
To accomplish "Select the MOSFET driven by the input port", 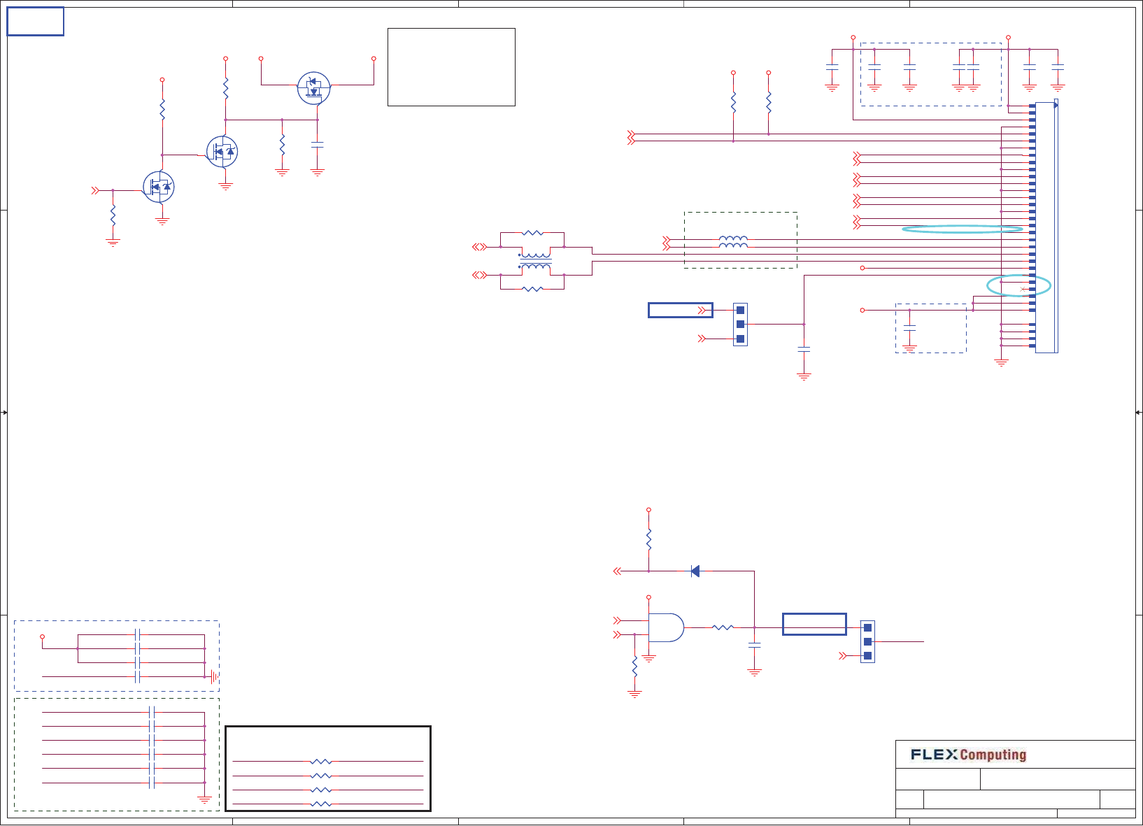I will [x=159, y=187].
